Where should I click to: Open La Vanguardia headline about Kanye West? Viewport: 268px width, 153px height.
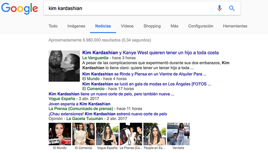coord(150,53)
